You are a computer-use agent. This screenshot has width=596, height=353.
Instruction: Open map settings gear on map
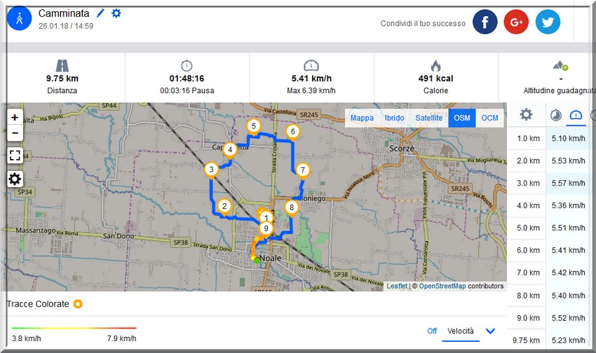click(x=15, y=179)
